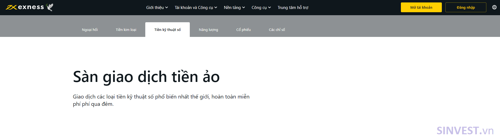Click the Exness logo symbol
The width and height of the screenshot is (500, 137).
11,7
